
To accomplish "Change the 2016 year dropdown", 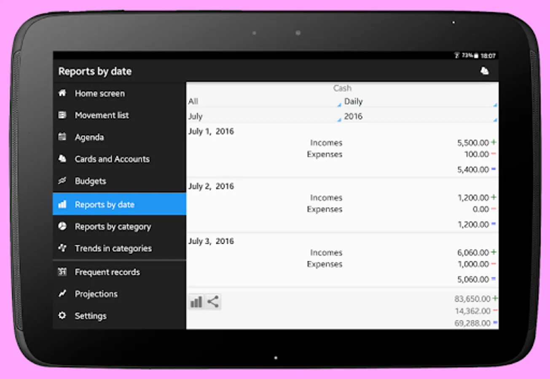I will coord(420,117).
